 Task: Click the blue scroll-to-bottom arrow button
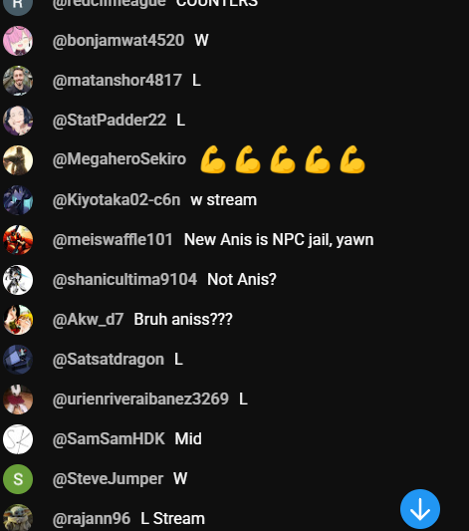coord(420,509)
